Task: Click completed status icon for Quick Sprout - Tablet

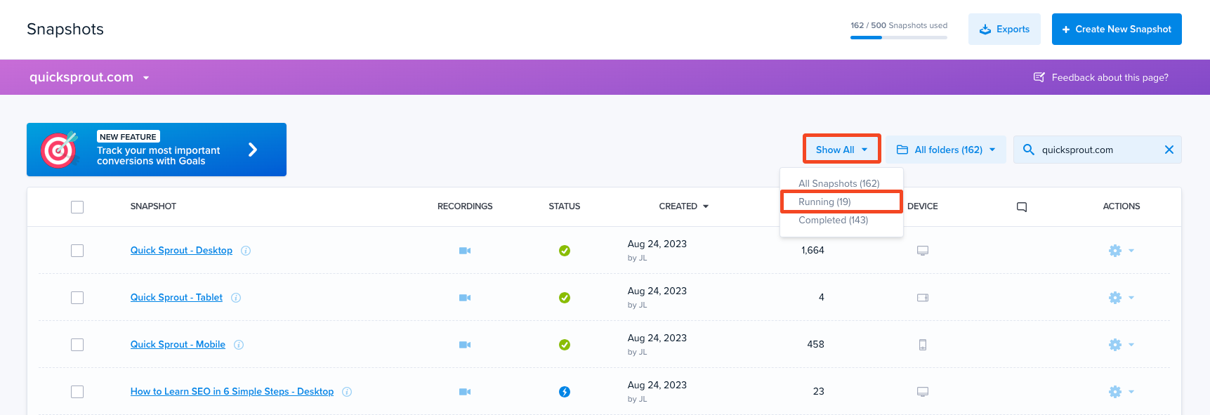Action: [565, 298]
